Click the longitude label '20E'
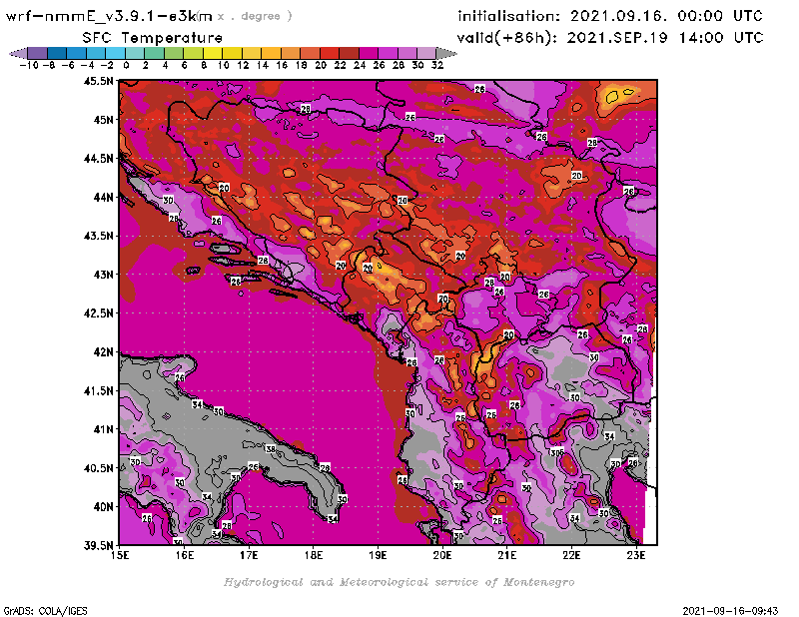Screen dimensions: 799x617 click(x=442, y=555)
